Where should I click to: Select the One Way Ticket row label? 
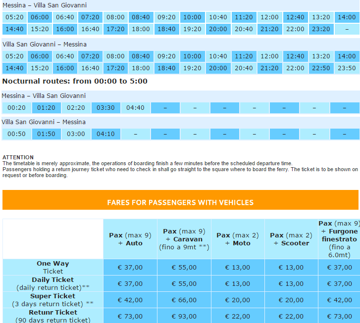tap(53, 267)
